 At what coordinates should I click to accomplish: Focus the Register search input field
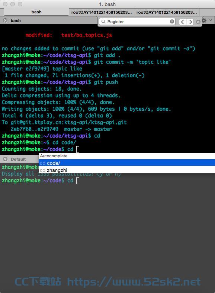point(137,22)
